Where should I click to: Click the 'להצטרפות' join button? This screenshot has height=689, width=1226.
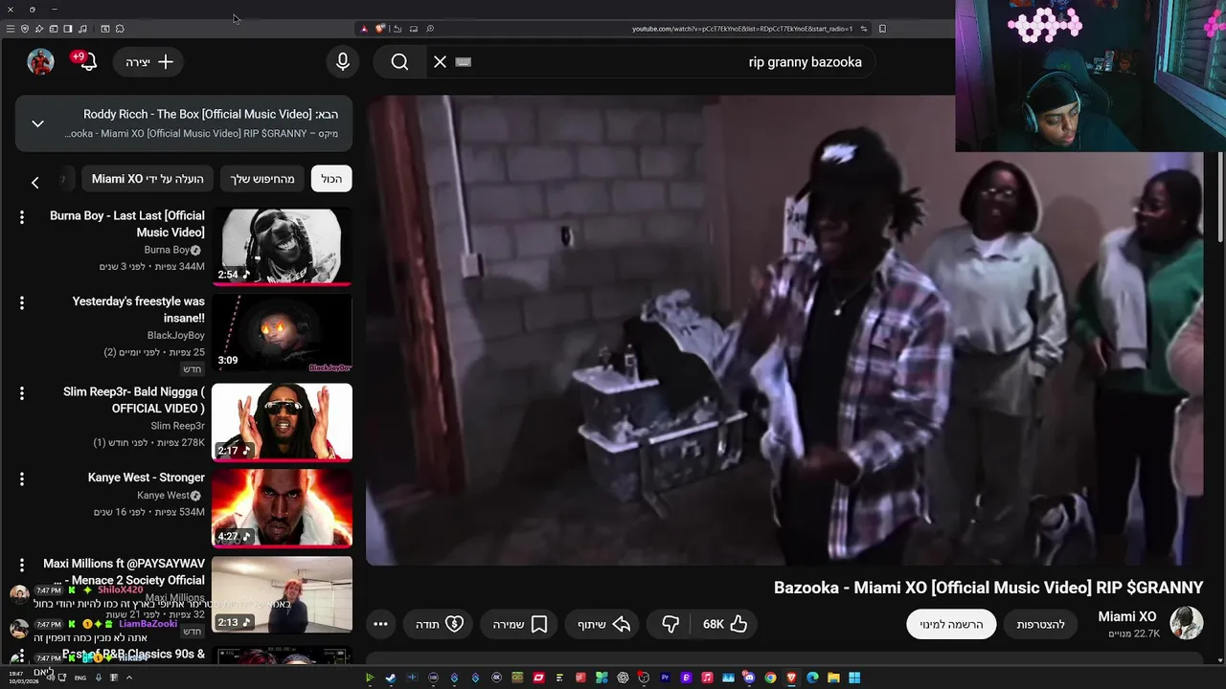[1040, 624]
